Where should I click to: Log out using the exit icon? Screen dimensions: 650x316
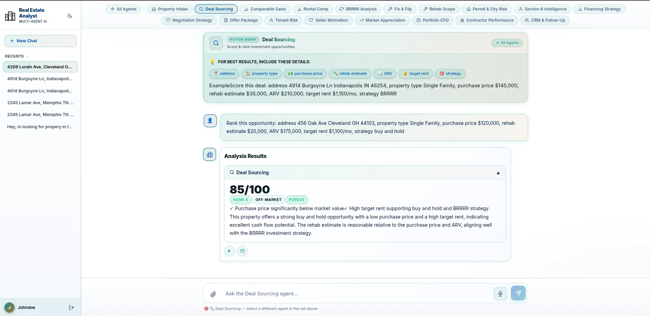point(71,308)
